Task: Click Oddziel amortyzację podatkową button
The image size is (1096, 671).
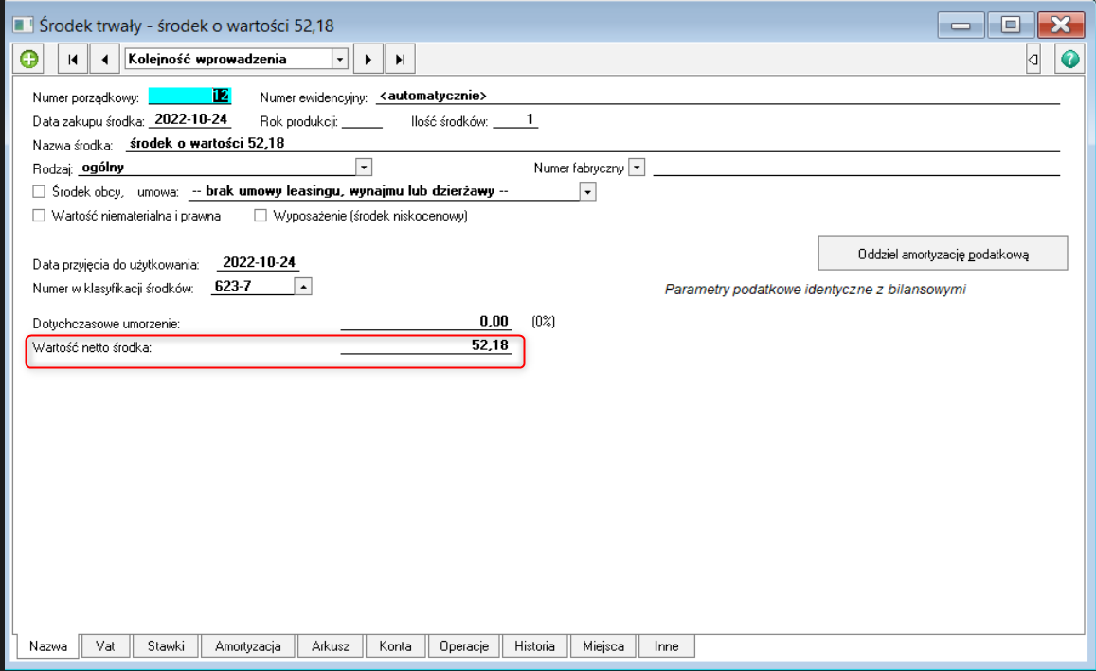Action: pos(943,254)
